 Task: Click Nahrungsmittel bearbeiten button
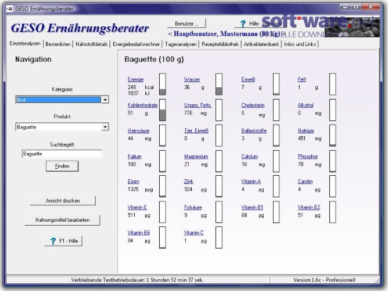tap(62, 220)
